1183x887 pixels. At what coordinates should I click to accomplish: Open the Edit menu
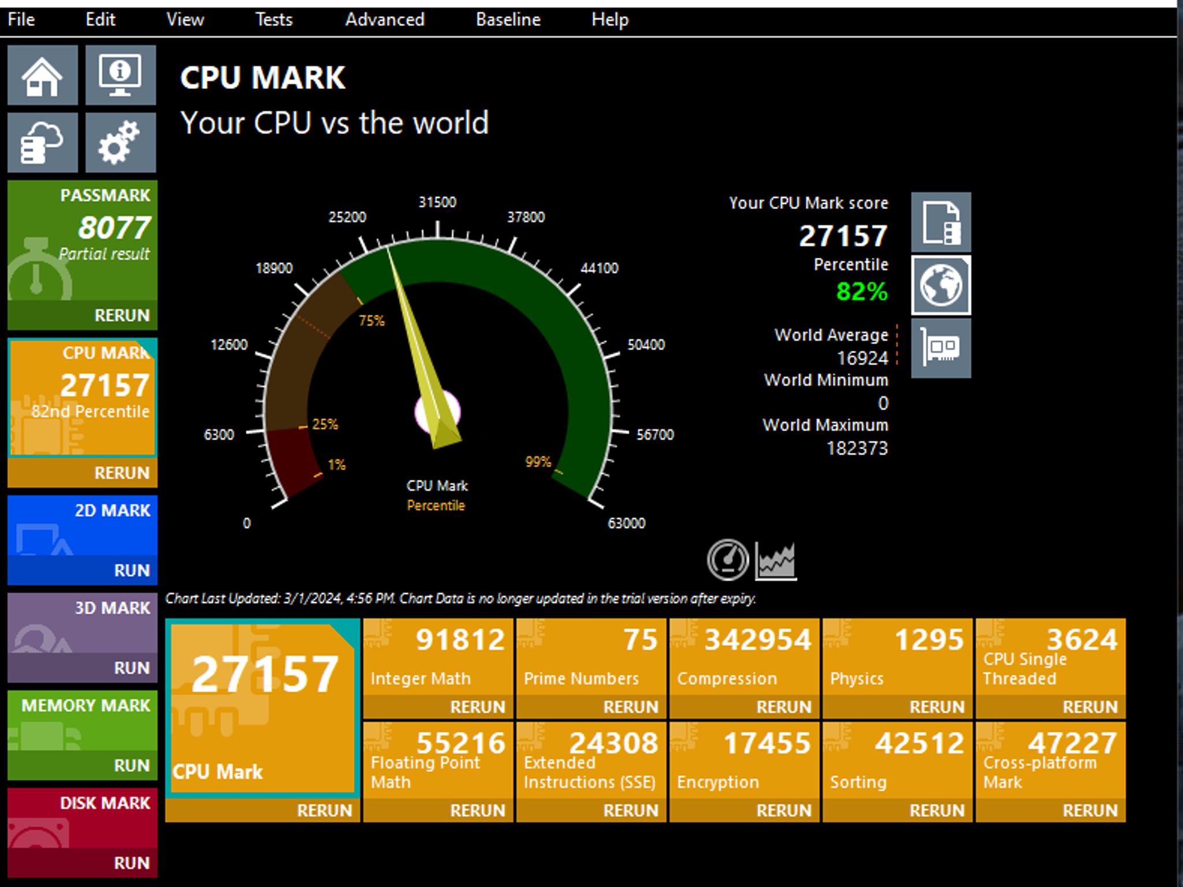101,19
